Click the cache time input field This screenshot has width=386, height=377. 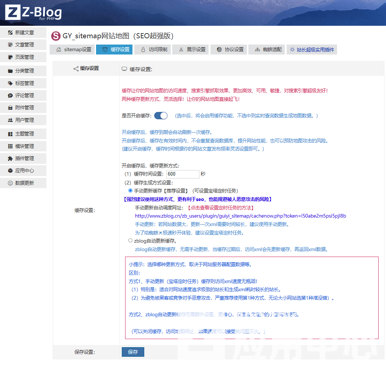point(183,174)
